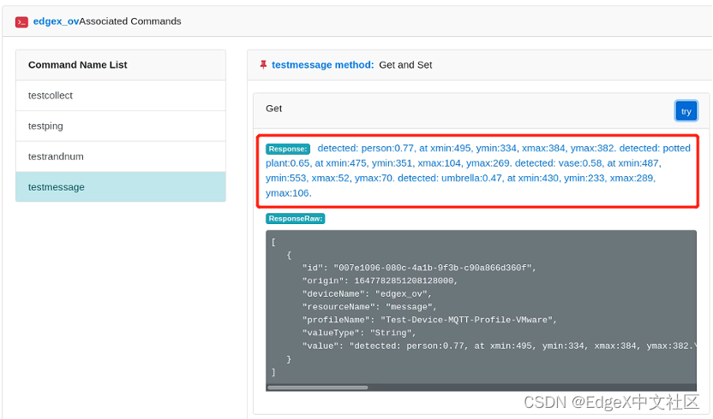Click the Get section label
This screenshot has width=713, height=419.
click(x=273, y=109)
